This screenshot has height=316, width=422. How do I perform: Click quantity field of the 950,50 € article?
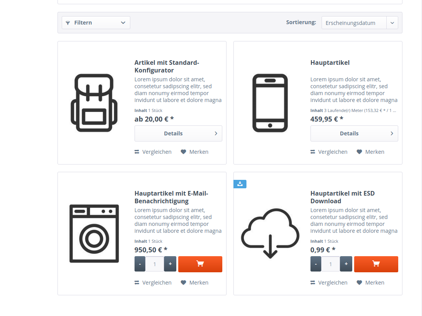pos(155,264)
